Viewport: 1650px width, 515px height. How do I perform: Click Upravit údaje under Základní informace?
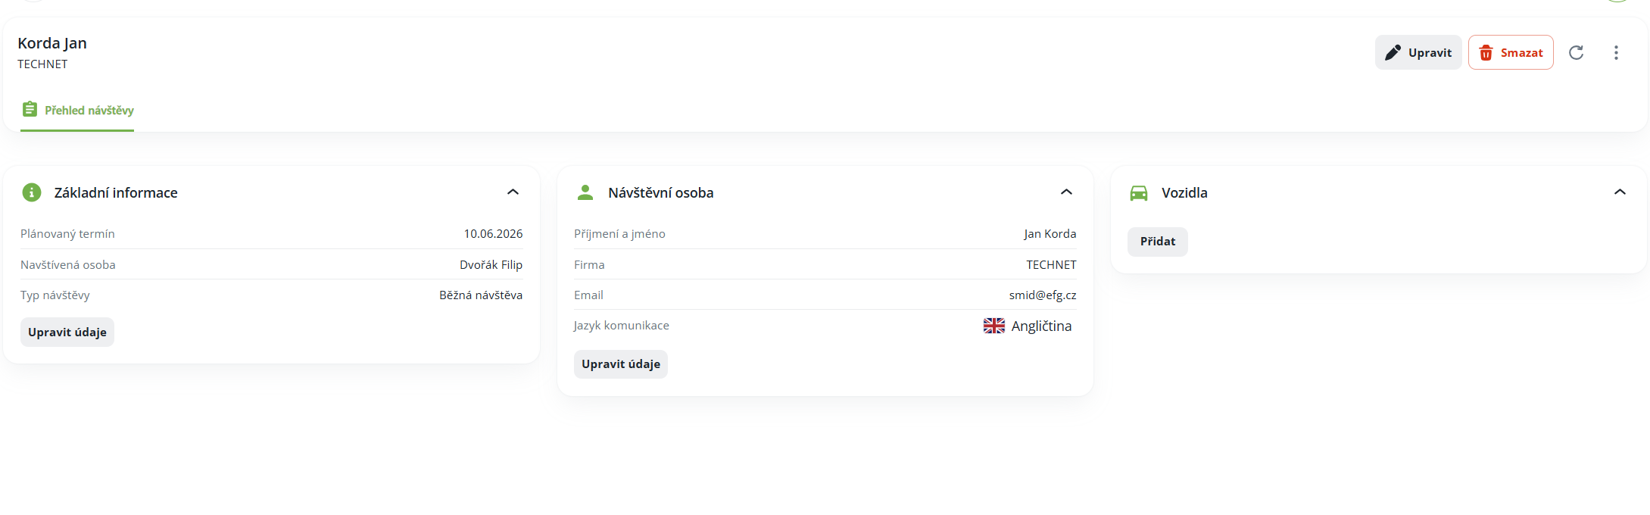(67, 332)
